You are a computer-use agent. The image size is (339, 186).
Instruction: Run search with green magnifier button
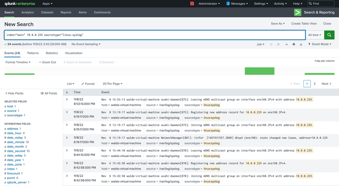[329, 35]
